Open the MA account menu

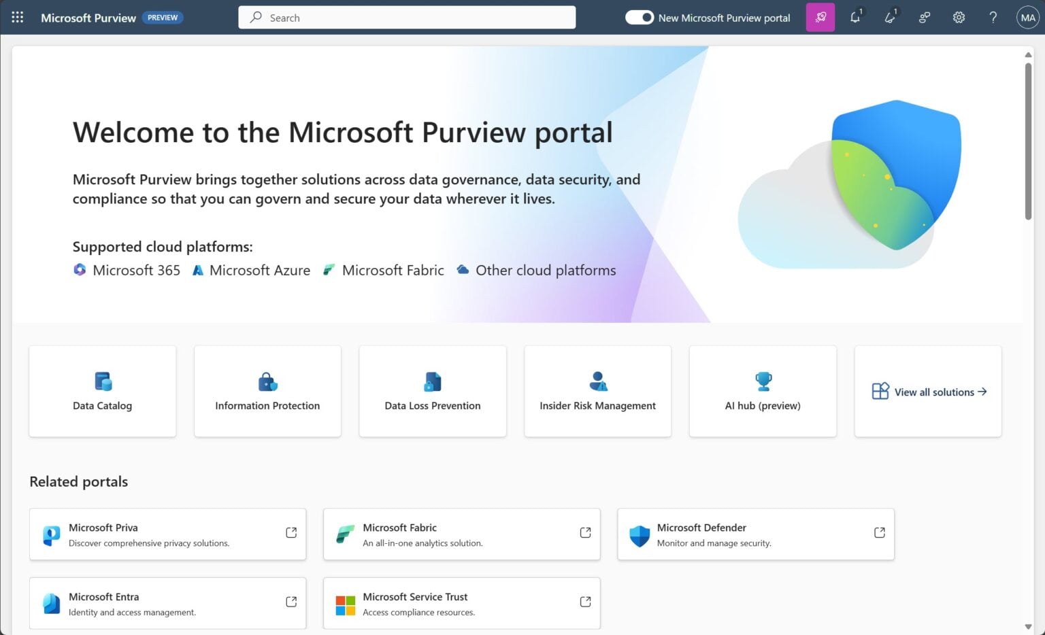click(x=1027, y=17)
